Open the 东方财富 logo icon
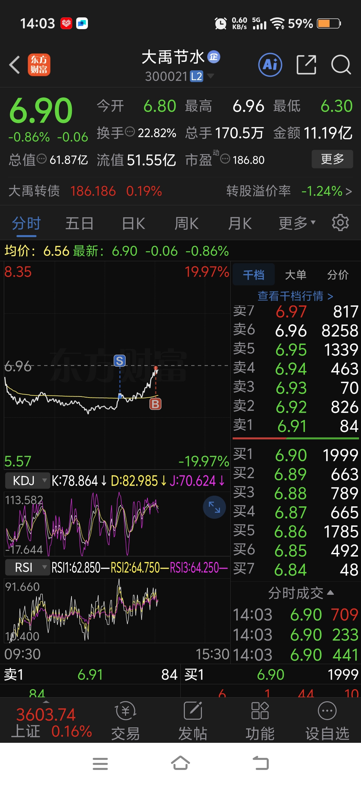The height and width of the screenshot is (785, 361). coord(39,65)
